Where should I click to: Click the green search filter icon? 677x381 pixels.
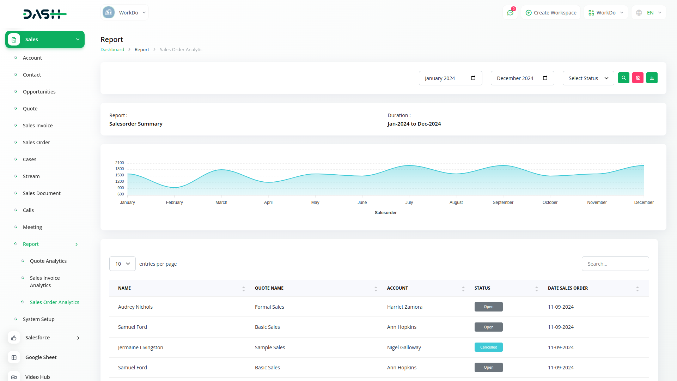(624, 78)
